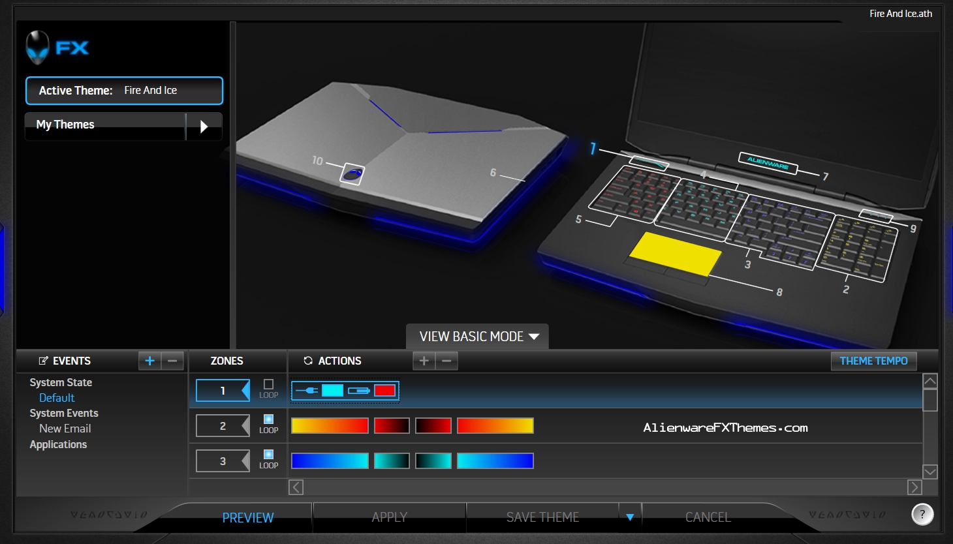The image size is (953, 544).
Task: Pick the cyan color swatch in zone 1
Action: coord(332,391)
